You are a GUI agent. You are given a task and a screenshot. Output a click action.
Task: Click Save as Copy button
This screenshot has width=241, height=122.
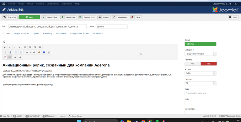tap(87, 17)
